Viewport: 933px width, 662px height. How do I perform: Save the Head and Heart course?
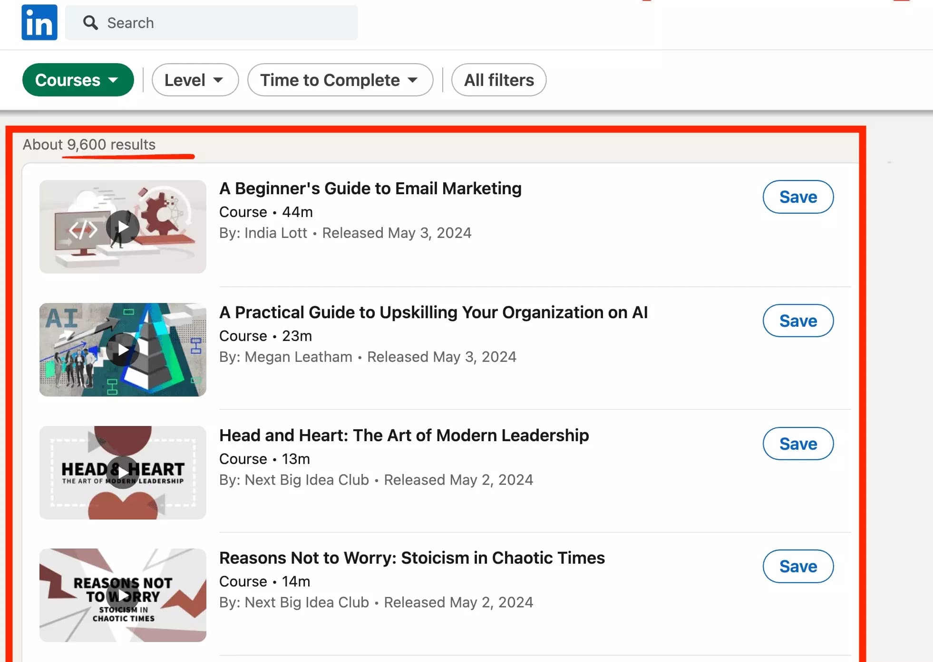click(x=798, y=444)
